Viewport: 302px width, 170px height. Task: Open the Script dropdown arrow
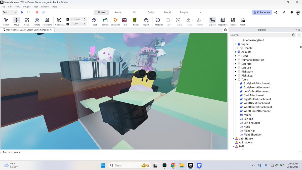coord(139,20)
